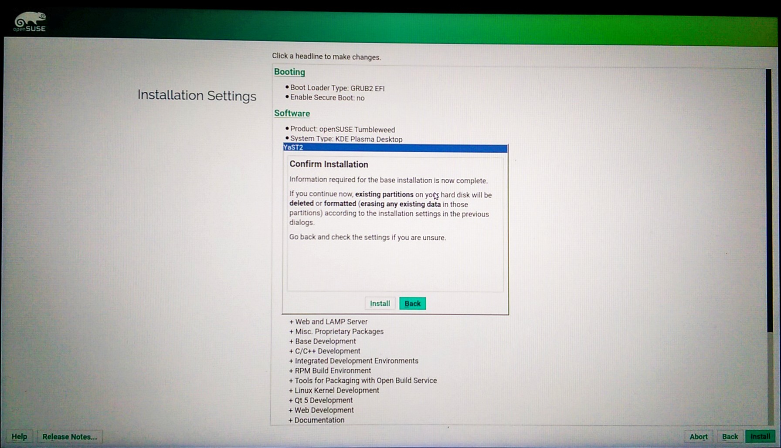Click 'Product: openSUSE Tumbleweed' line

[x=340, y=129]
